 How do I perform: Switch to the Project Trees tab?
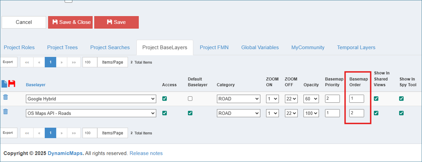pyautogui.click(x=62, y=48)
